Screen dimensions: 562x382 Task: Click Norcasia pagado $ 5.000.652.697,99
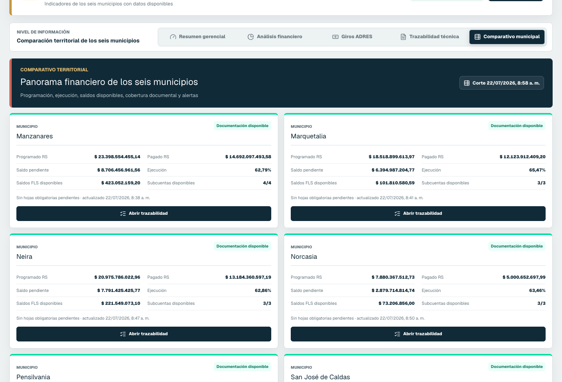point(524,277)
